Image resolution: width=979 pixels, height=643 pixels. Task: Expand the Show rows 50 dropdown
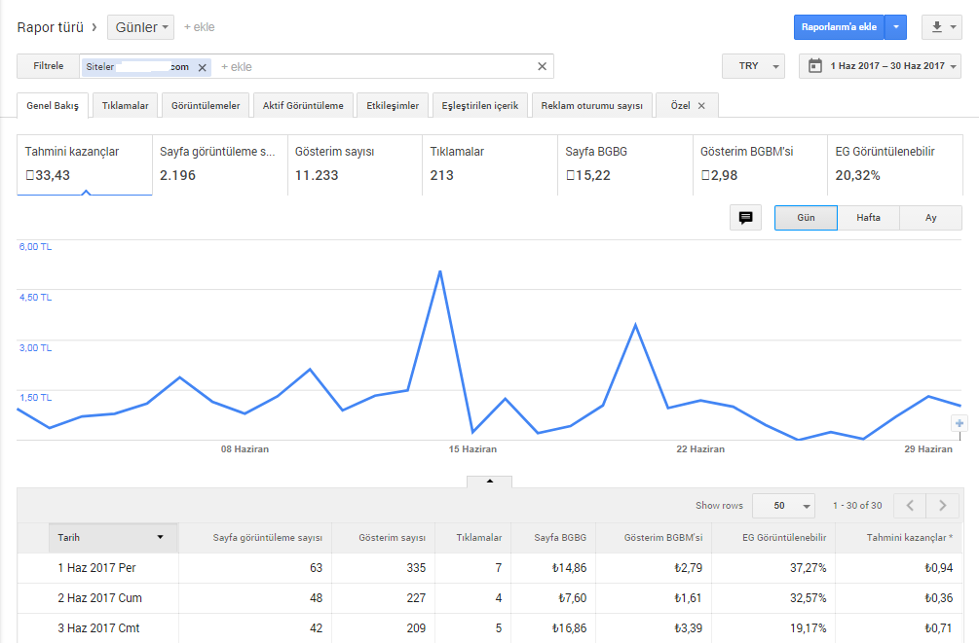pyautogui.click(x=783, y=506)
